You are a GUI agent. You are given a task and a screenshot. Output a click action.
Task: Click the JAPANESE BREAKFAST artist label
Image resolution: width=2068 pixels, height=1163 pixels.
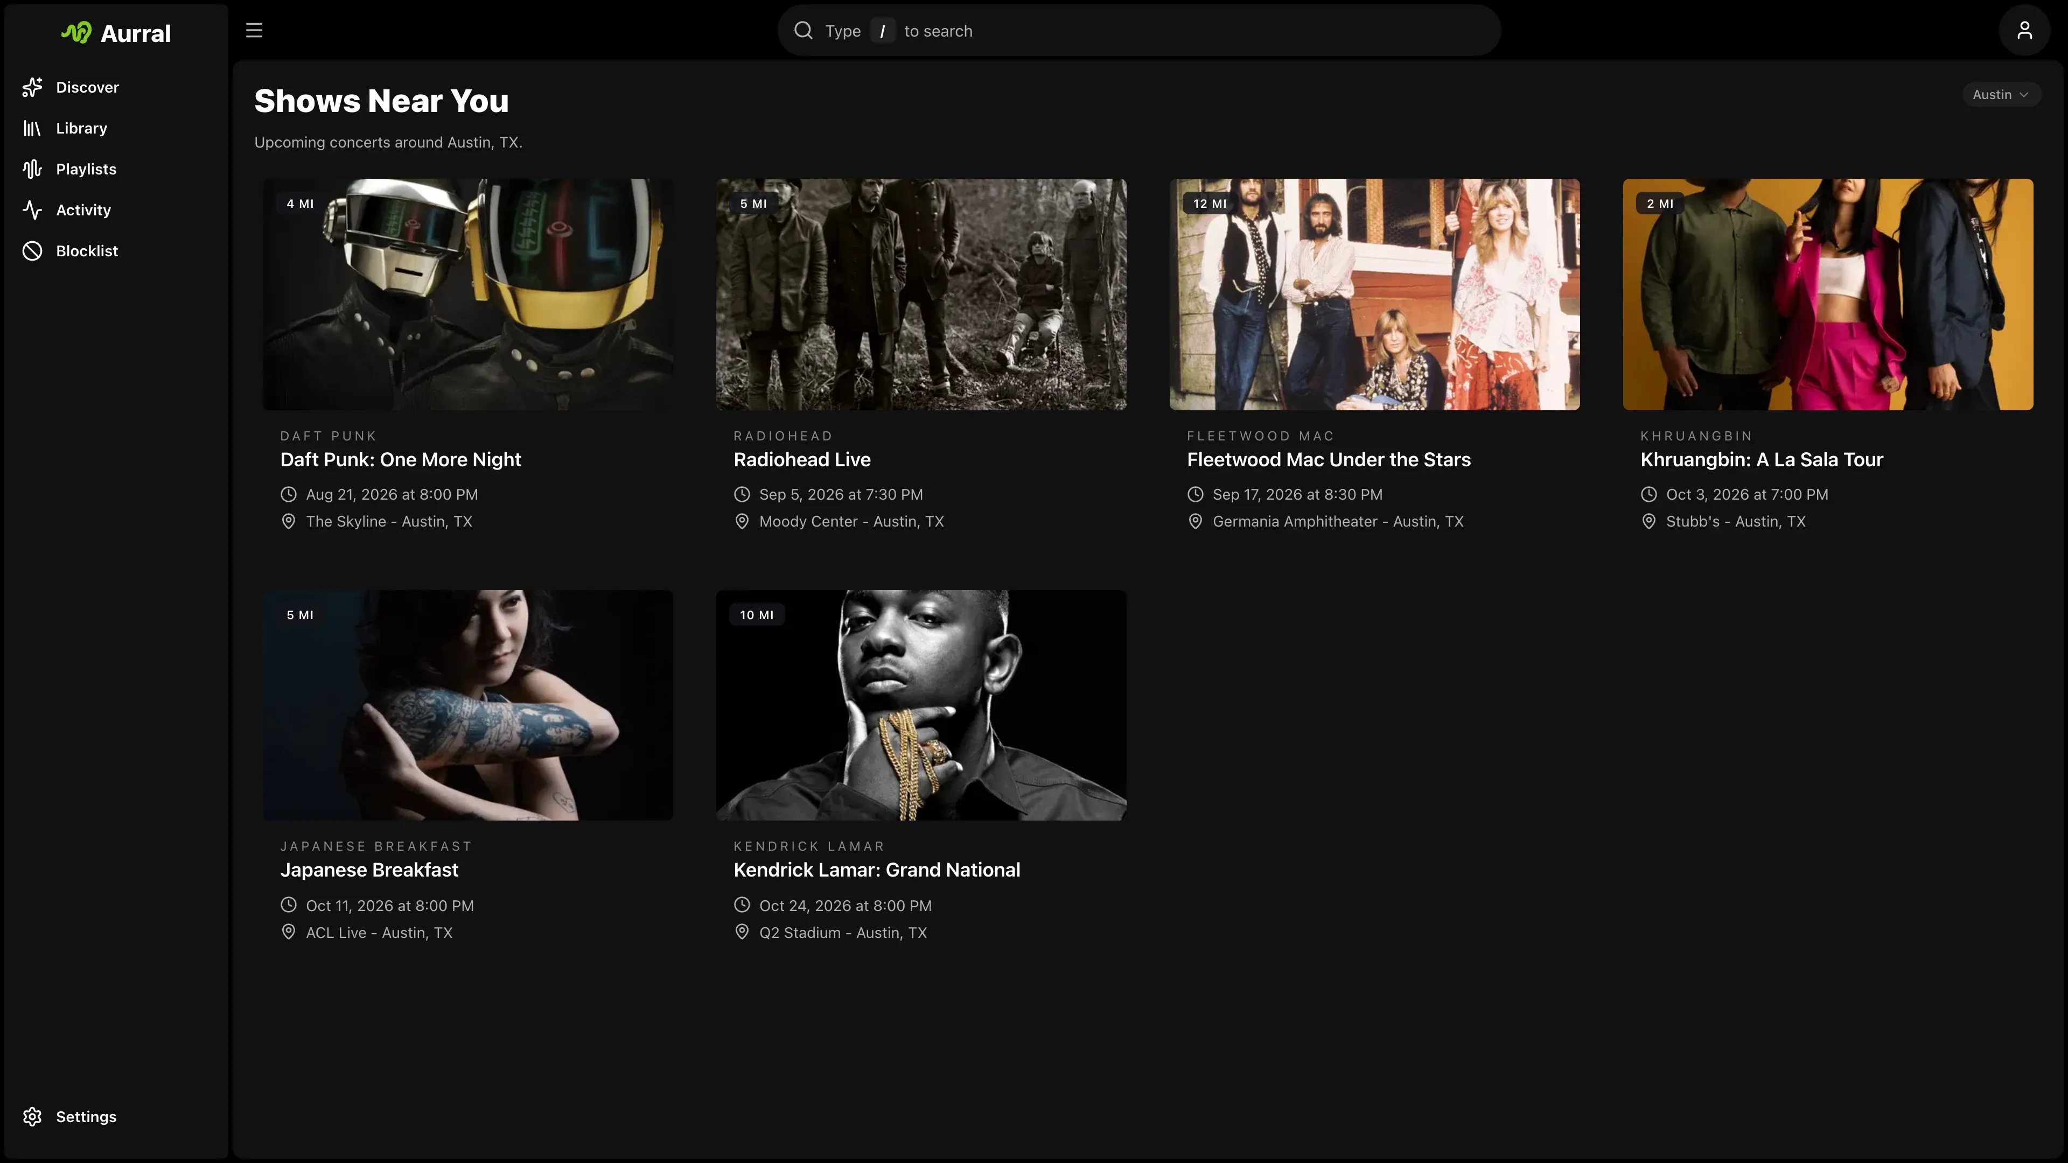coord(376,846)
